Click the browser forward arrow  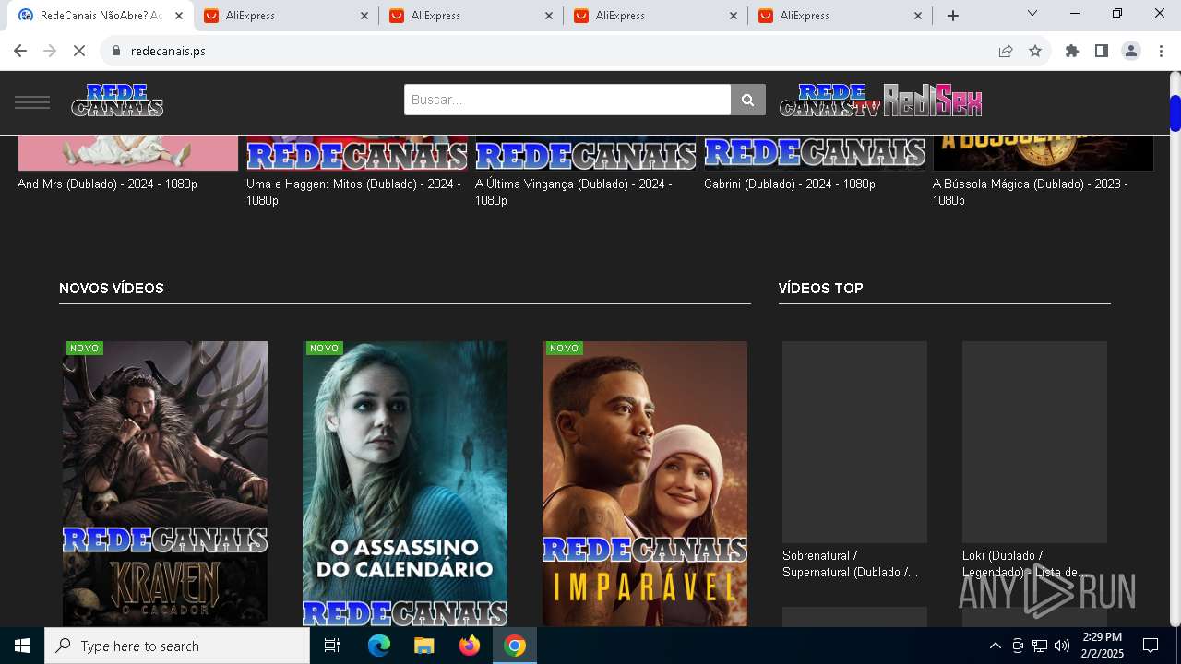coord(50,51)
